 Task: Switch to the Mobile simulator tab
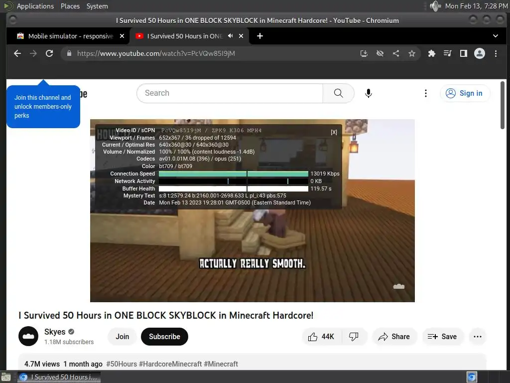click(71, 36)
